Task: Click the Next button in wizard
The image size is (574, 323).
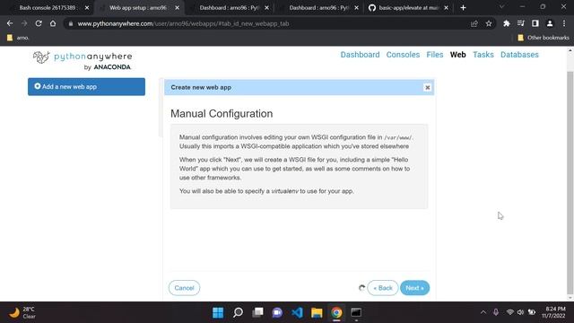Action: [414, 288]
